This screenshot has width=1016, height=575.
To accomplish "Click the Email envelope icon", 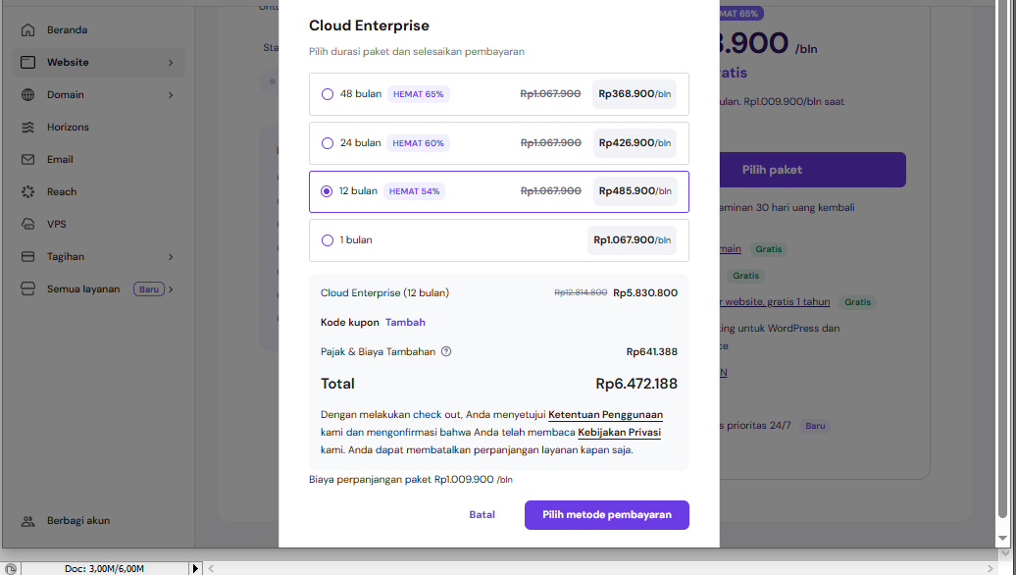I will point(28,160).
